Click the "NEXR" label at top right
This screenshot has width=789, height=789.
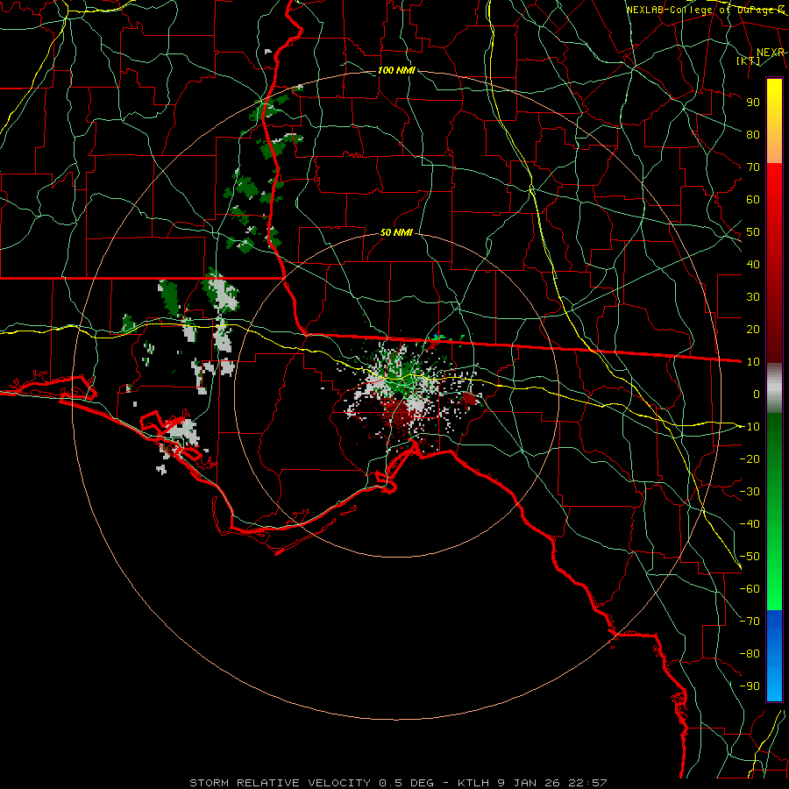point(771,53)
